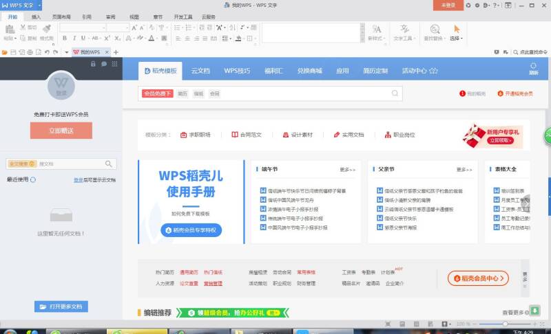
Task: Click the template search box magnifier icon
Action: 395,93
